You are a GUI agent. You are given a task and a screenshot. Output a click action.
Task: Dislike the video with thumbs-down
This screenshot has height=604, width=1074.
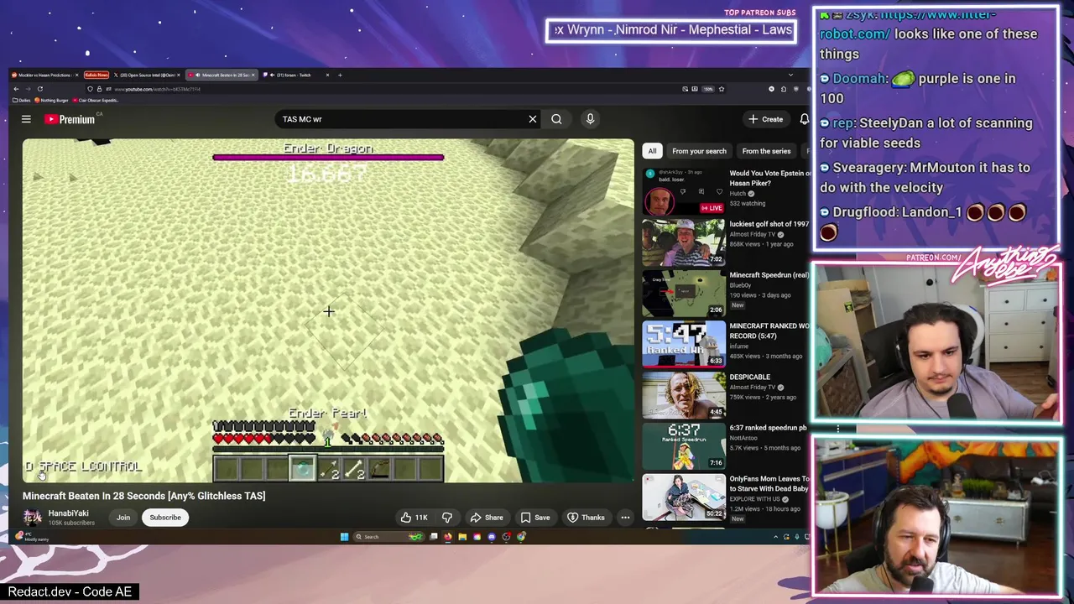click(447, 518)
